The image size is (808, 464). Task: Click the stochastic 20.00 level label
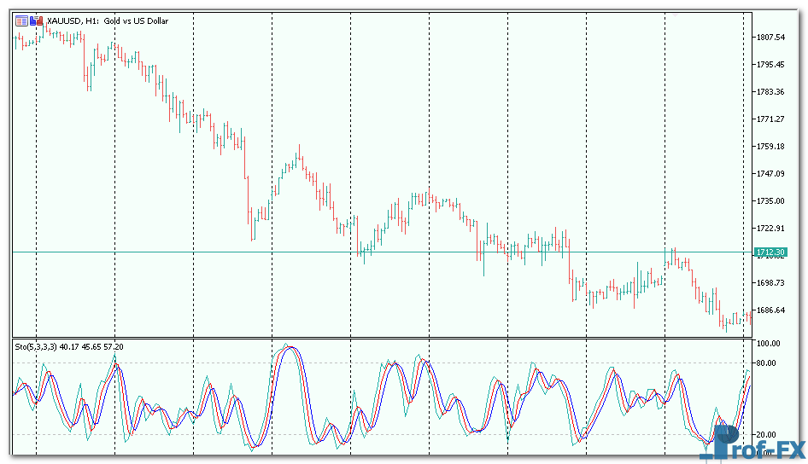click(x=769, y=434)
